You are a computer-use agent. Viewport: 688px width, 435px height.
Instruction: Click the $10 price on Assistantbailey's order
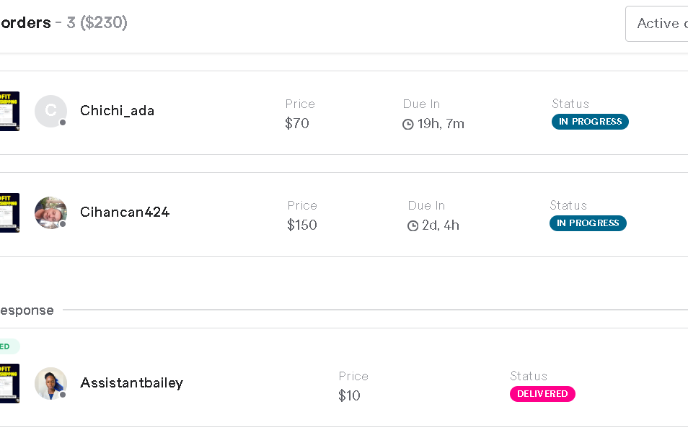(349, 396)
